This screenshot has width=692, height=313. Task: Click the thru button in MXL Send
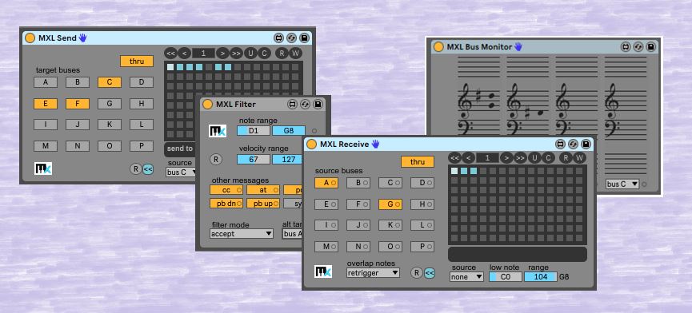click(x=137, y=61)
